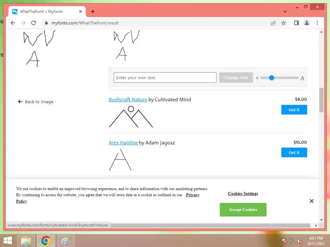Close the WhatTheFont tab
This screenshot has width=330, height=247.
coord(80,12)
